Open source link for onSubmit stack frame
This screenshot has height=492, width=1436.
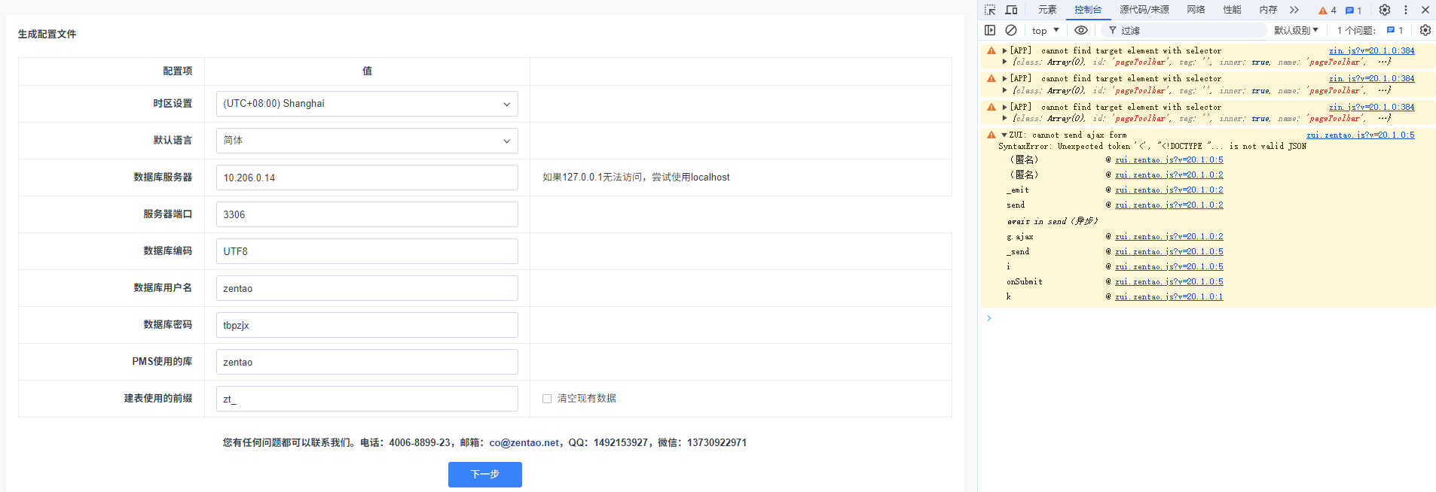coord(1169,282)
